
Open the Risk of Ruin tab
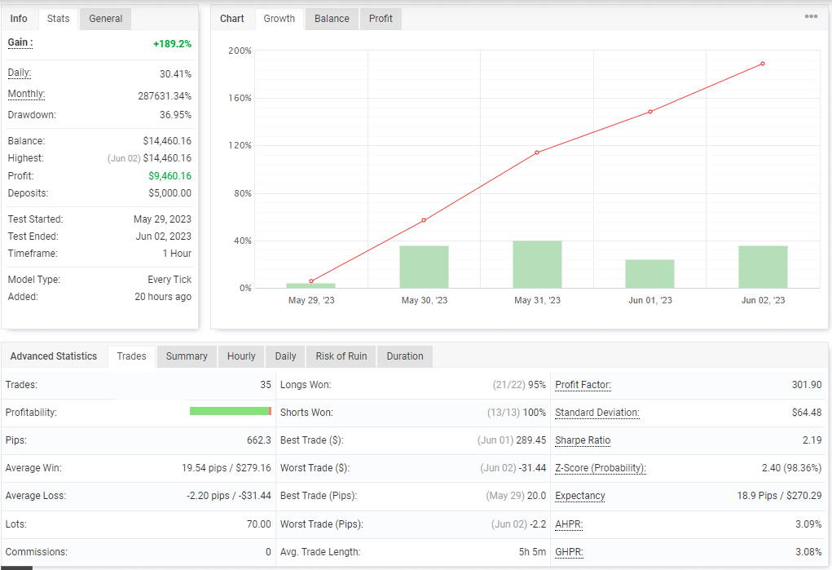(x=341, y=356)
